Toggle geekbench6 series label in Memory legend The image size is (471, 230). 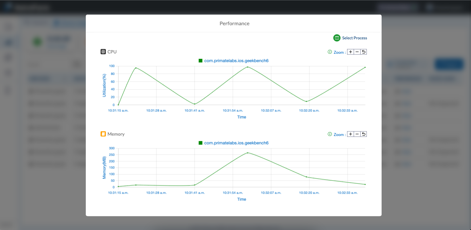pyautogui.click(x=236, y=143)
